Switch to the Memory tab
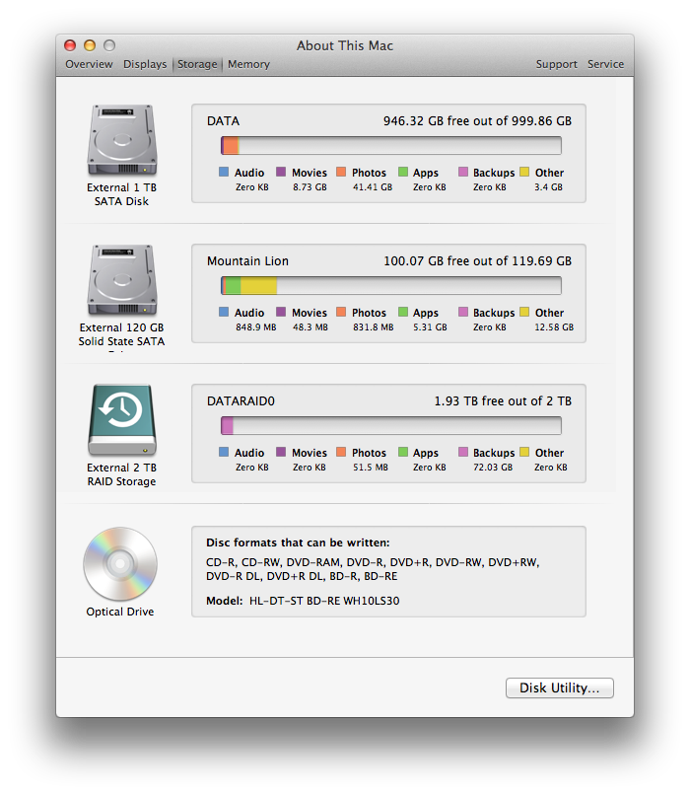 coord(248,64)
